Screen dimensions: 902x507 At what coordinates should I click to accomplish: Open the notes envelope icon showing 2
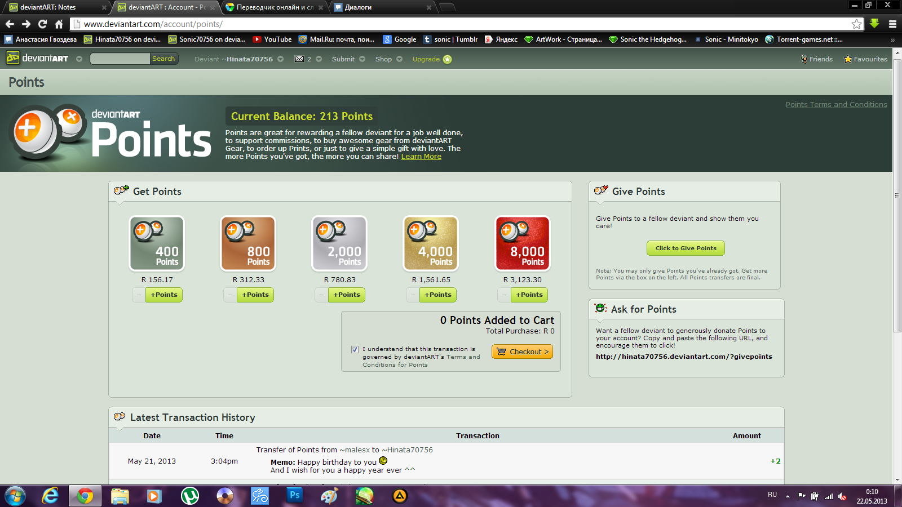[x=299, y=59]
